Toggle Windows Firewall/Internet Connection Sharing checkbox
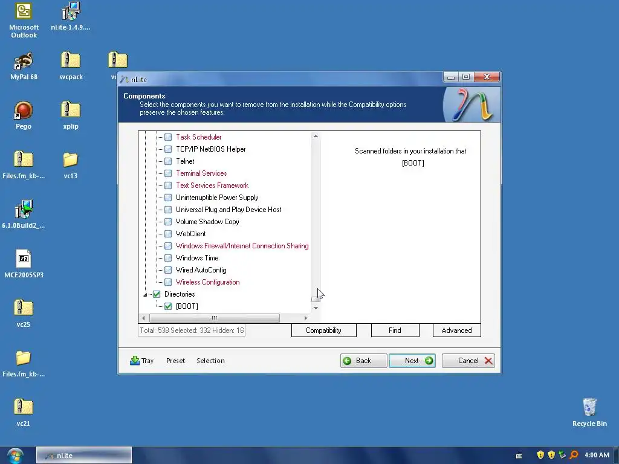This screenshot has width=619, height=464. click(x=168, y=246)
